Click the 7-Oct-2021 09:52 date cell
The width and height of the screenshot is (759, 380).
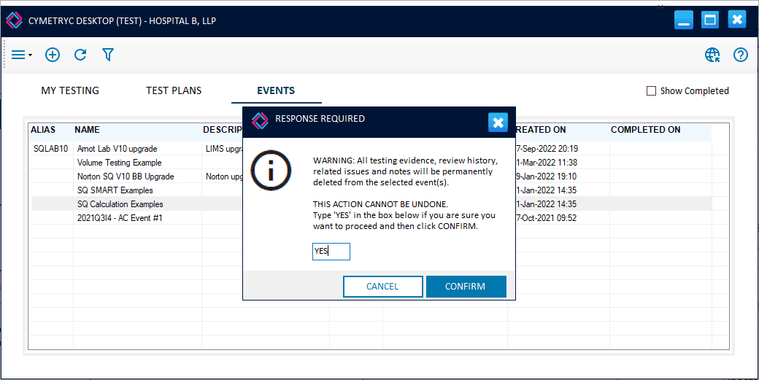coord(547,218)
